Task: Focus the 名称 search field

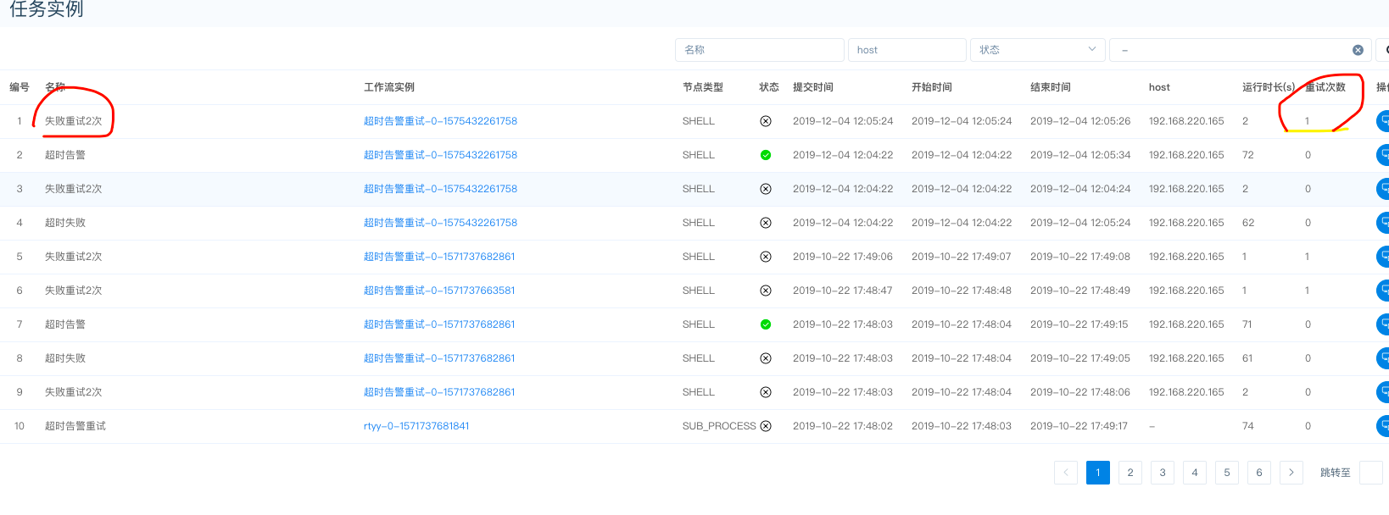Action: click(x=760, y=50)
